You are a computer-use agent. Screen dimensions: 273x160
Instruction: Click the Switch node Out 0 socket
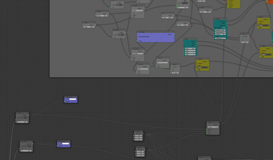pyautogui.click(x=220, y=124)
